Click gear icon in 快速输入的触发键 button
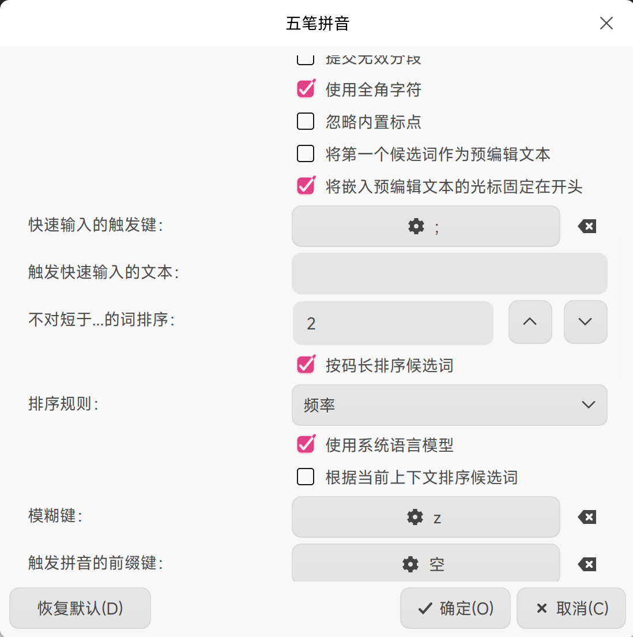This screenshot has width=633, height=637. (416, 226)
